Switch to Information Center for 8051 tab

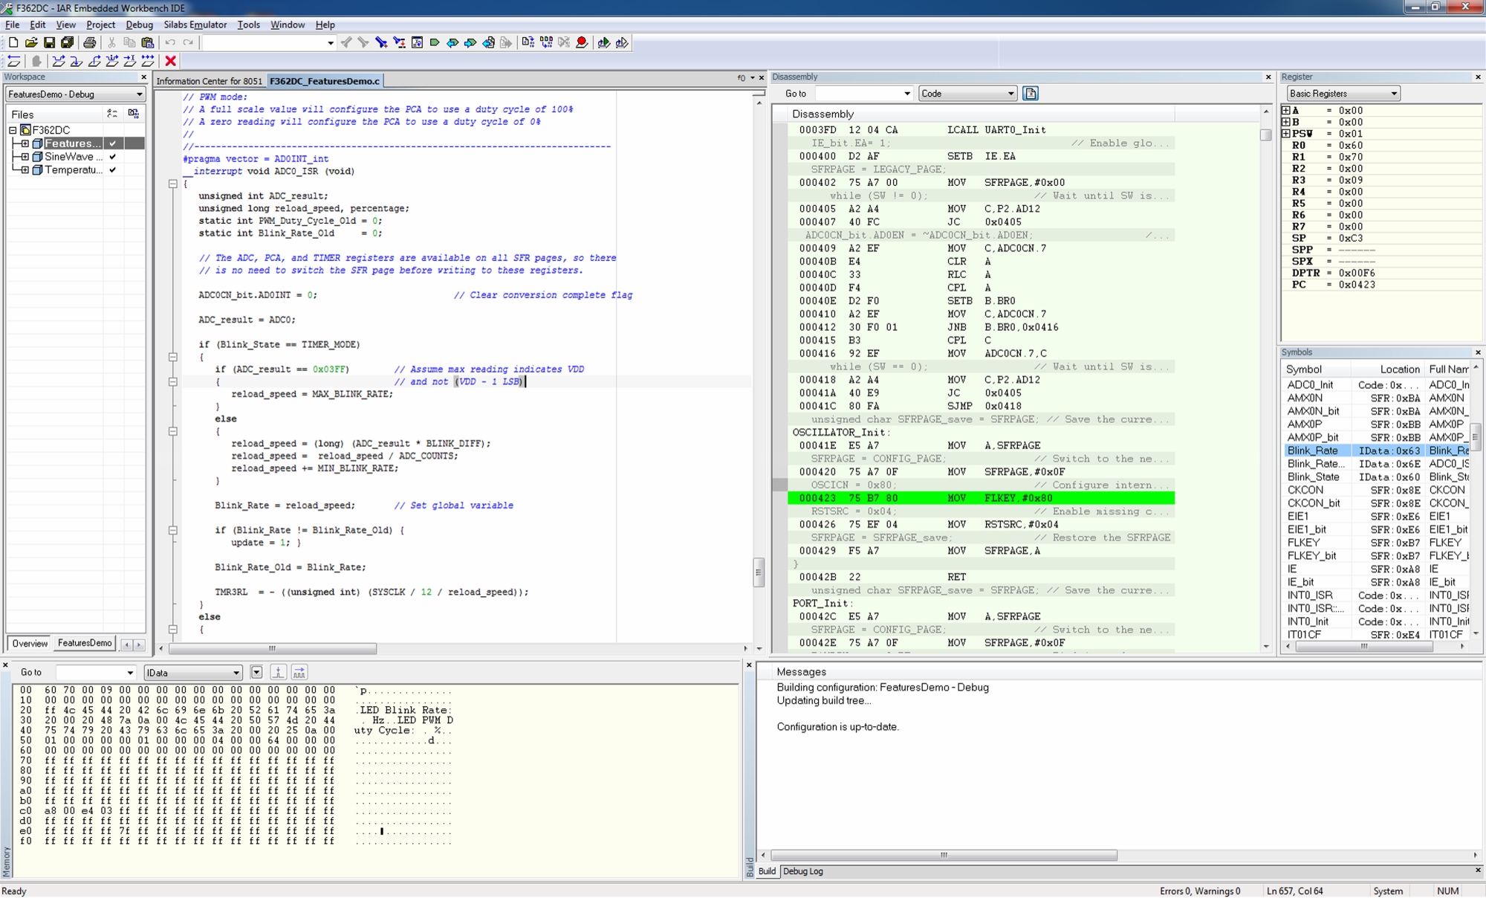pos(209,81)
